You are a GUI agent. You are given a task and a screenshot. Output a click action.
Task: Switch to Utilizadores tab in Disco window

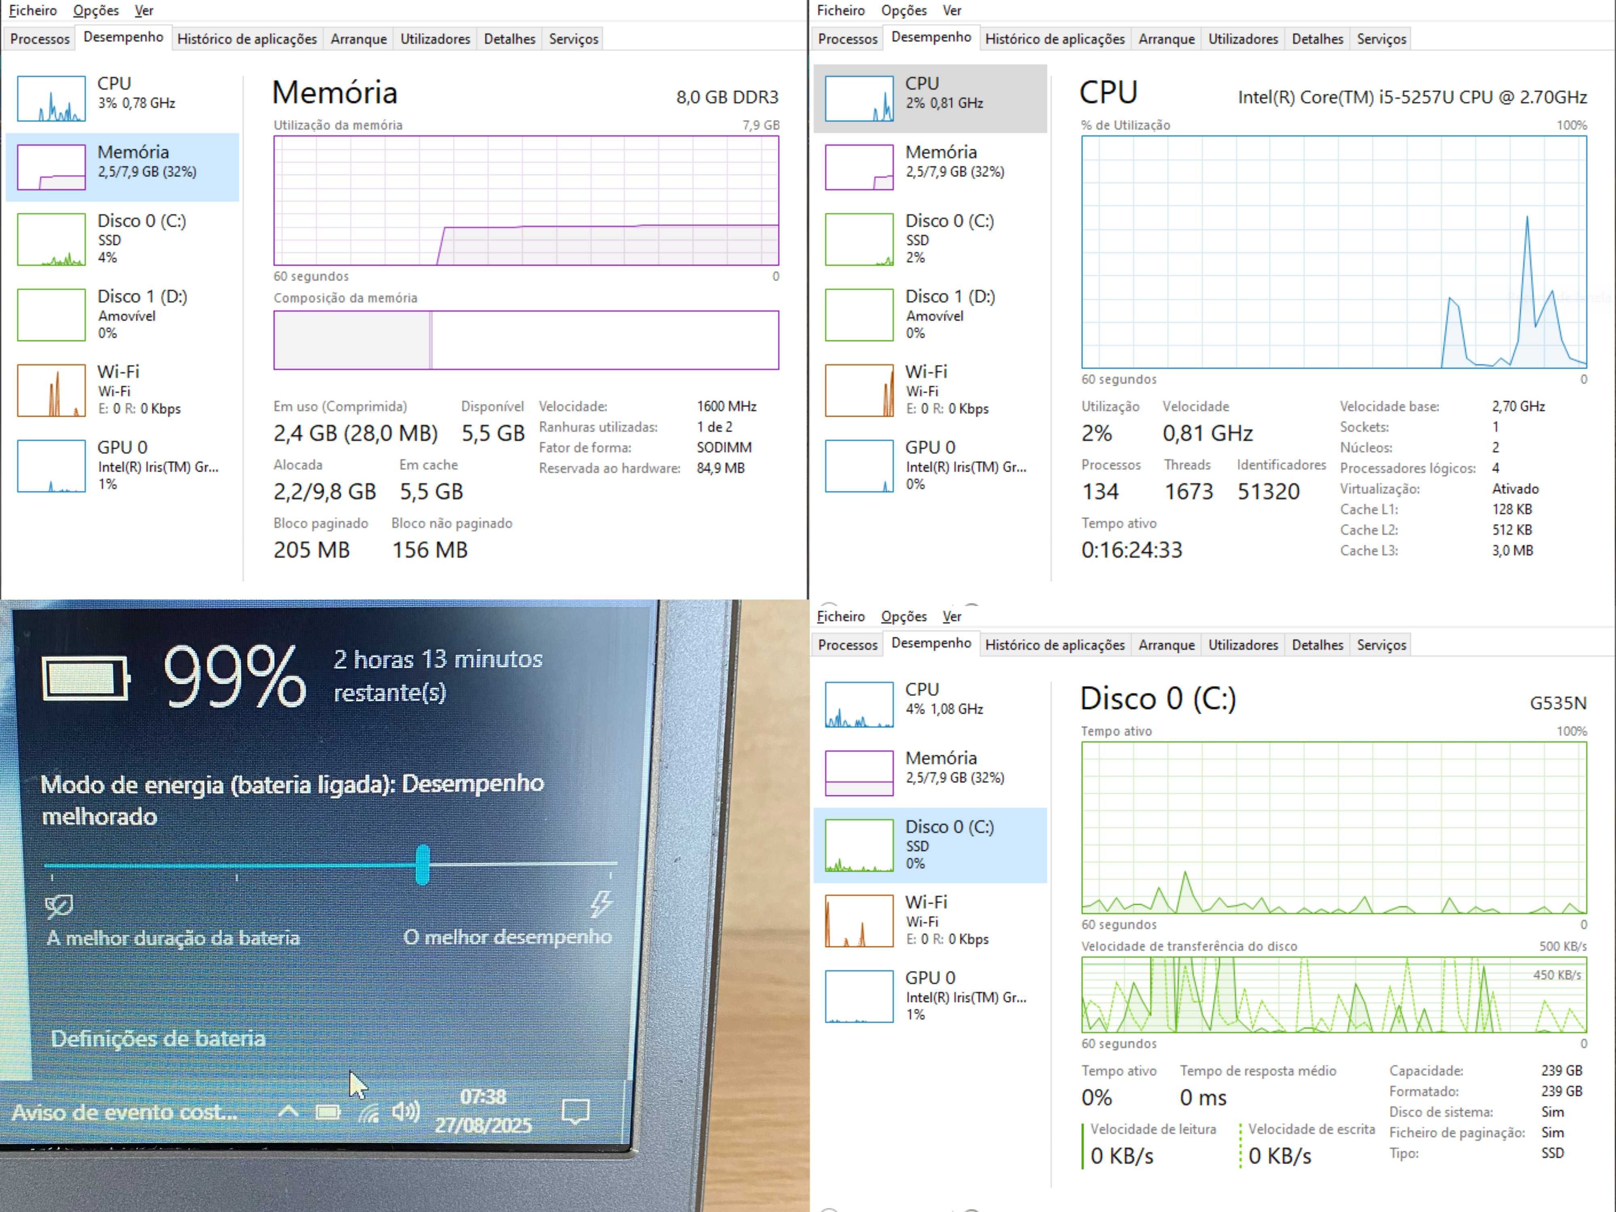coord(1244,645)
